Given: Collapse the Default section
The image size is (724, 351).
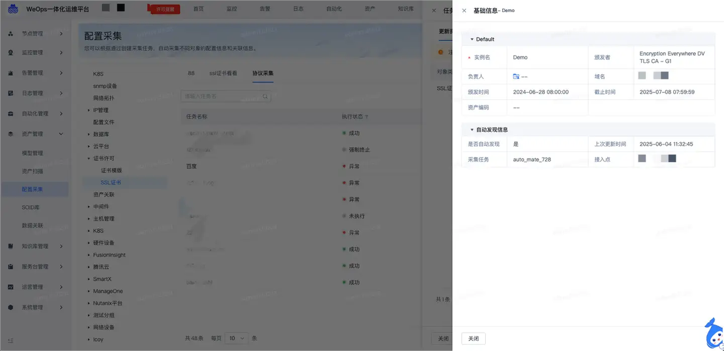Looking at the screenshot, I should [472, 39].
